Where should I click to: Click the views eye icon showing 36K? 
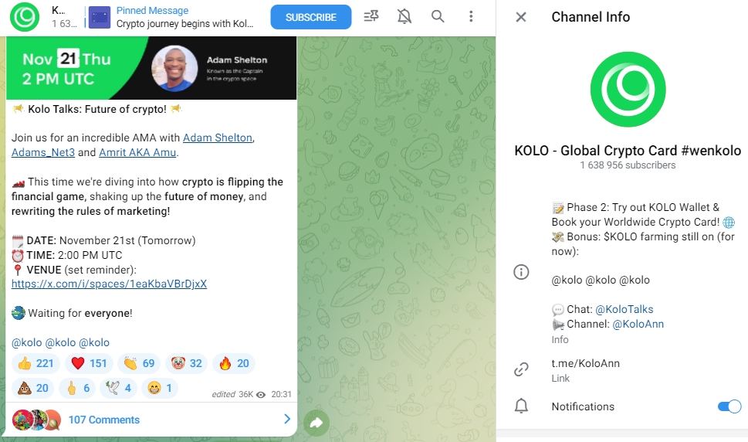click(260, 395)
